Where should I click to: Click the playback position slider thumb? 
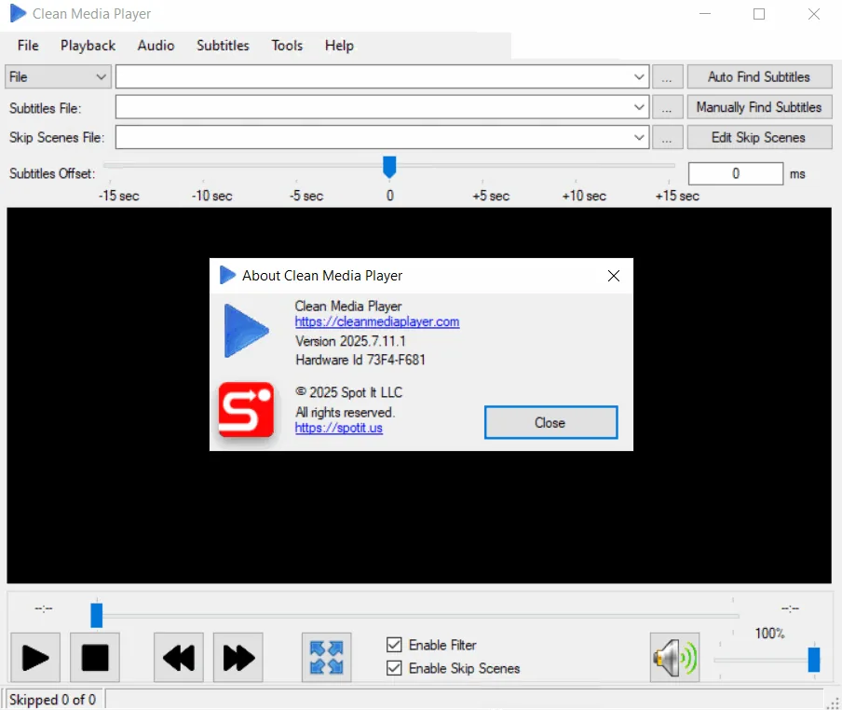point(96,615)
